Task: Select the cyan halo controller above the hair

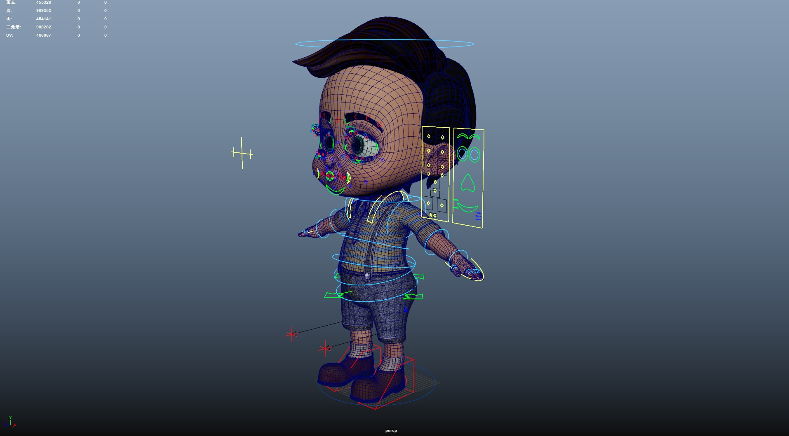Action: pyautogui.click(x=384, y=43)
